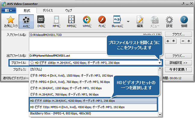The image size is (195, 119).
Task: Click ブラウズ button for output file
Action: pos(178,56)
